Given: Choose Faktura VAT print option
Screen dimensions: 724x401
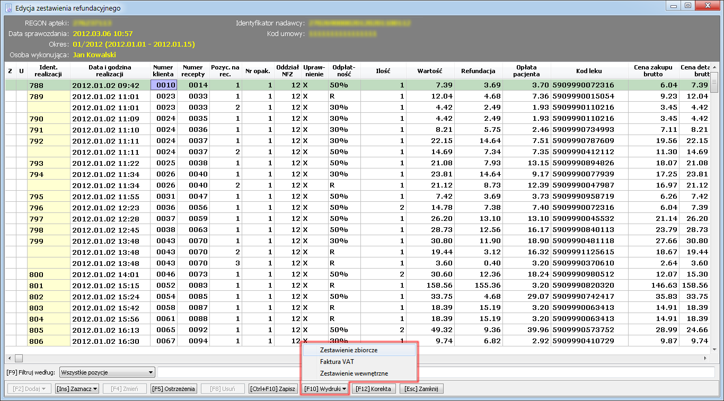Looking at the screenshot, I should coord(359,362).
